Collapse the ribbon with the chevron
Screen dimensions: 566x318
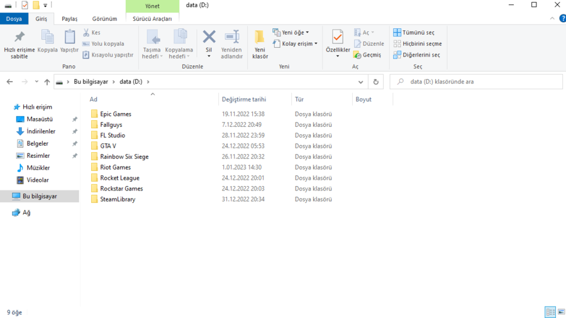[x=552, y=18]
